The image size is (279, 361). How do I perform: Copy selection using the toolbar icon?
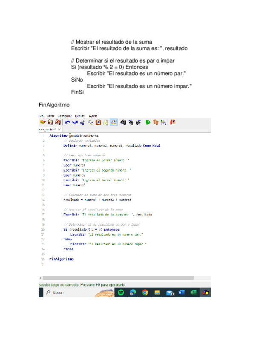[91, 122]
